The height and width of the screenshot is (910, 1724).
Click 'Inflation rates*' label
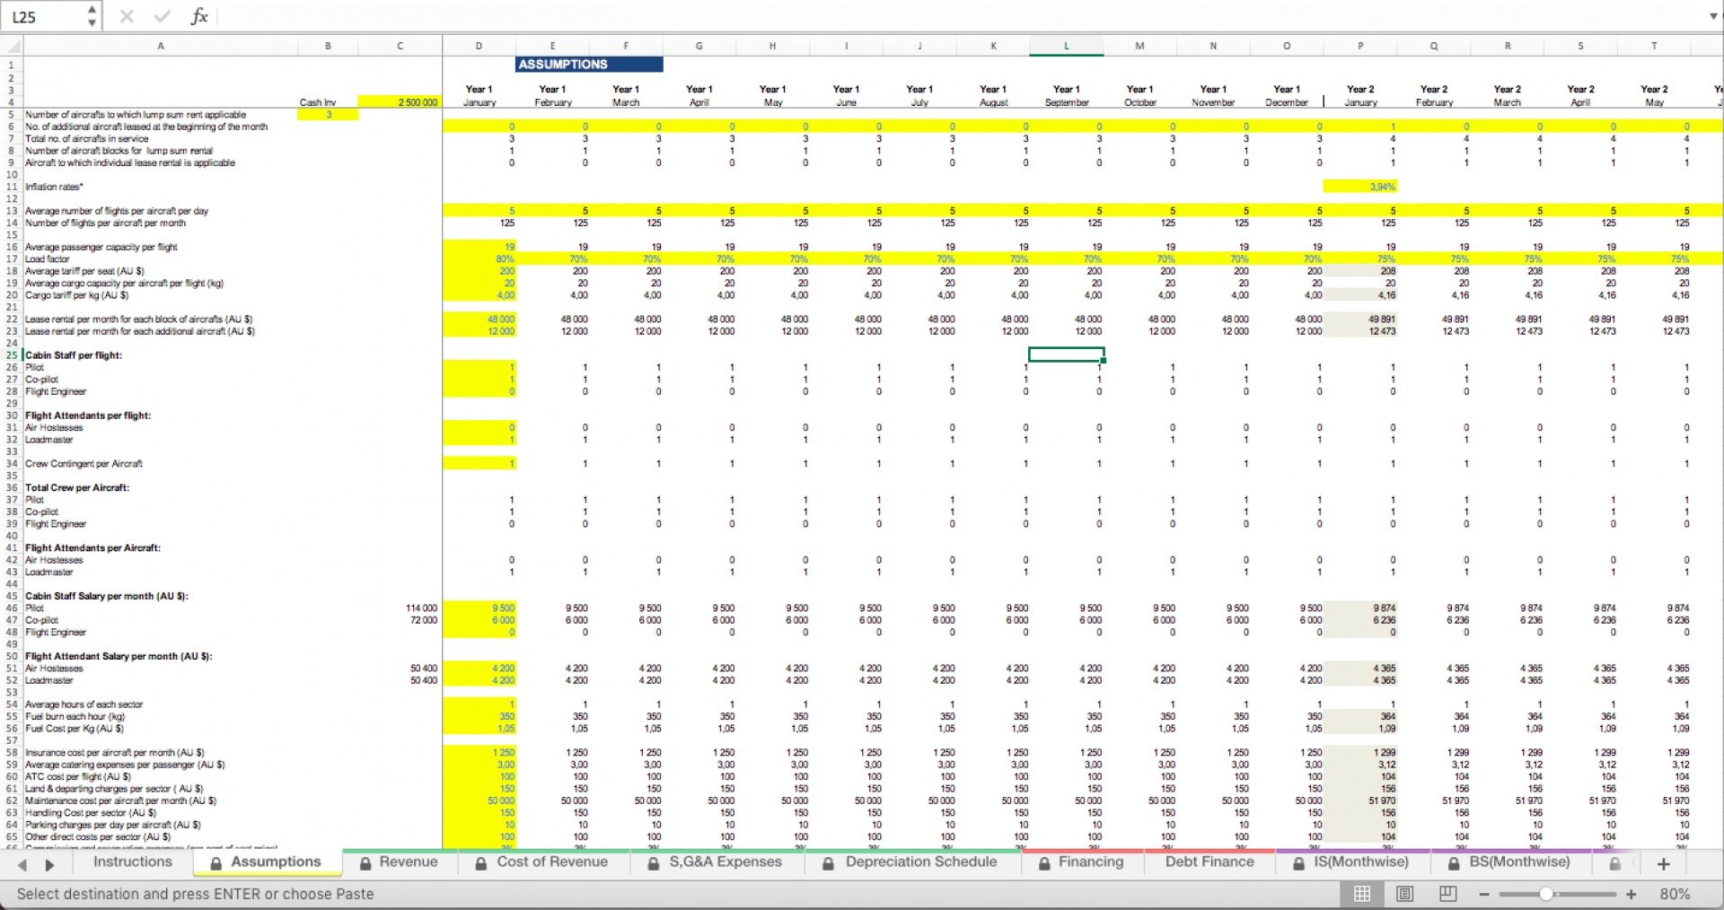[54, 187]
